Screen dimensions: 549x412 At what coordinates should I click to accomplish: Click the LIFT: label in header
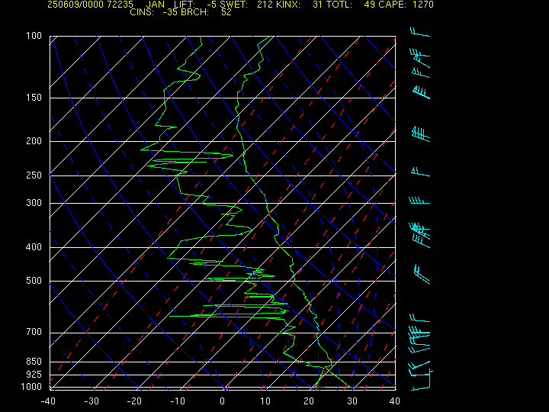[x=185, y=5]
